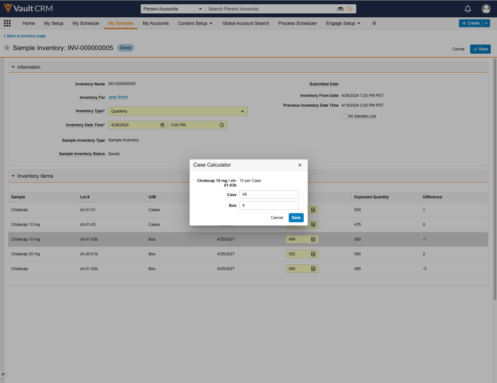Open the Inventory Type dropdown
Screen dimensions: 497x383
pyautogui.click(x=177, y=111)
